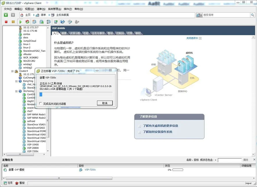Open the 帮助 Help menu

(x=79, y=9)
